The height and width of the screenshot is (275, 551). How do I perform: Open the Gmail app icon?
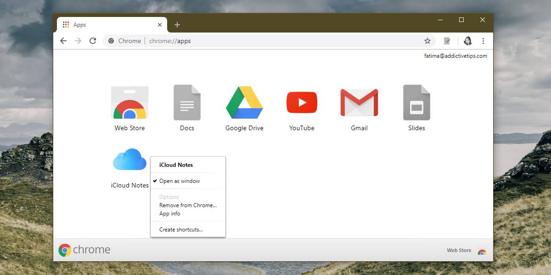(359, 102)
